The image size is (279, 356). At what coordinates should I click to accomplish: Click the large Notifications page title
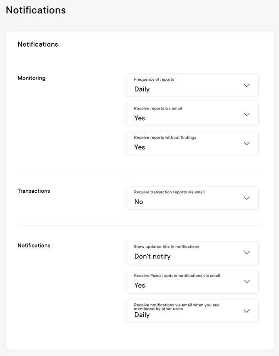tap(36, 10)
